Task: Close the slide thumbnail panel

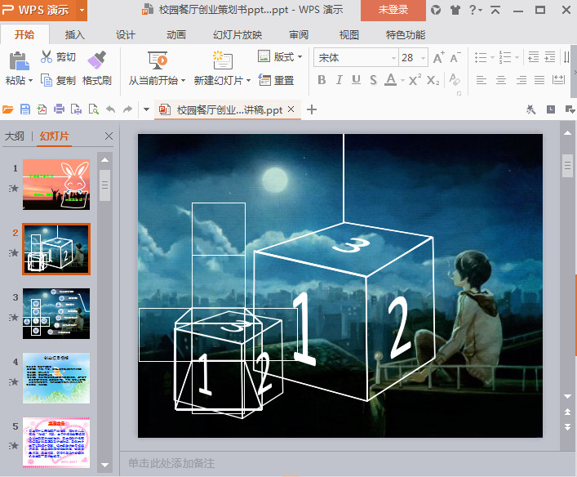Action: click(109, 136)
